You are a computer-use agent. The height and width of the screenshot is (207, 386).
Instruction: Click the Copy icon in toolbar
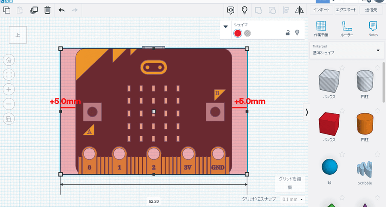6,10
